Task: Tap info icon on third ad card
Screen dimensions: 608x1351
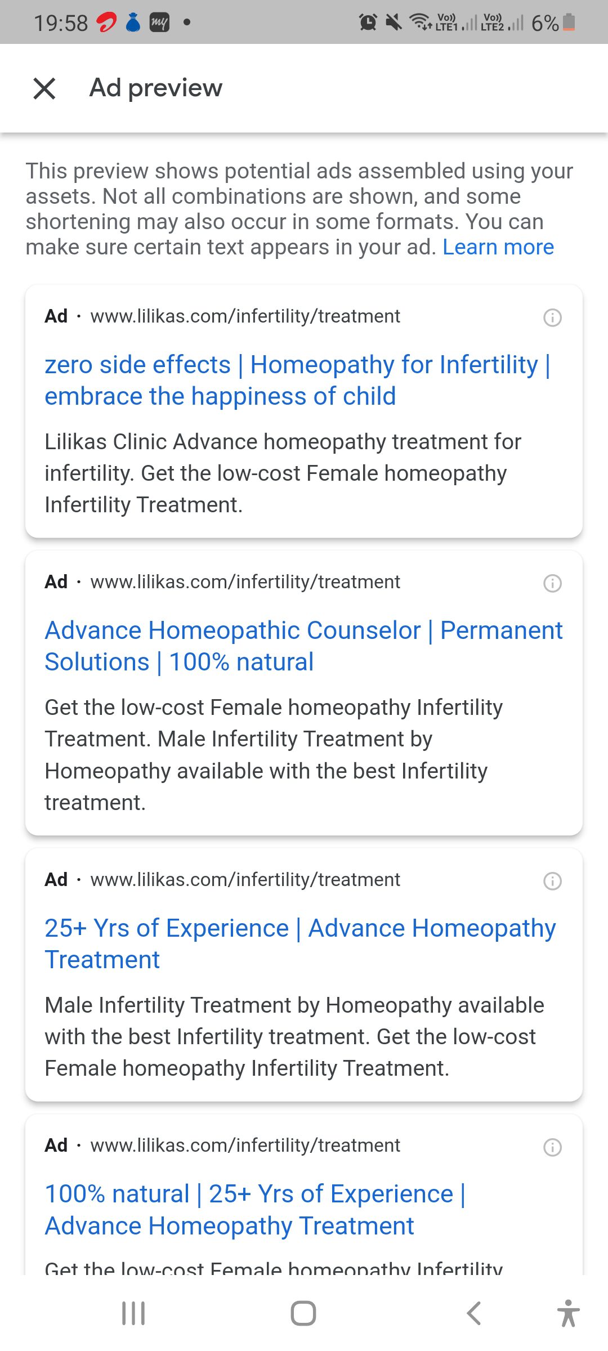Action: [552, 881]
